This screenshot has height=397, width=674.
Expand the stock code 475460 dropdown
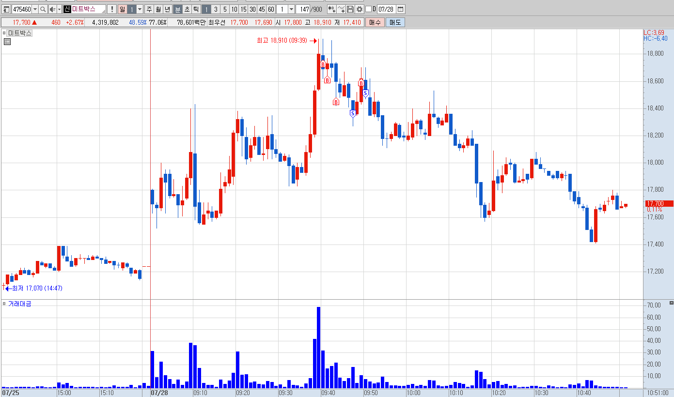point(35,9)
